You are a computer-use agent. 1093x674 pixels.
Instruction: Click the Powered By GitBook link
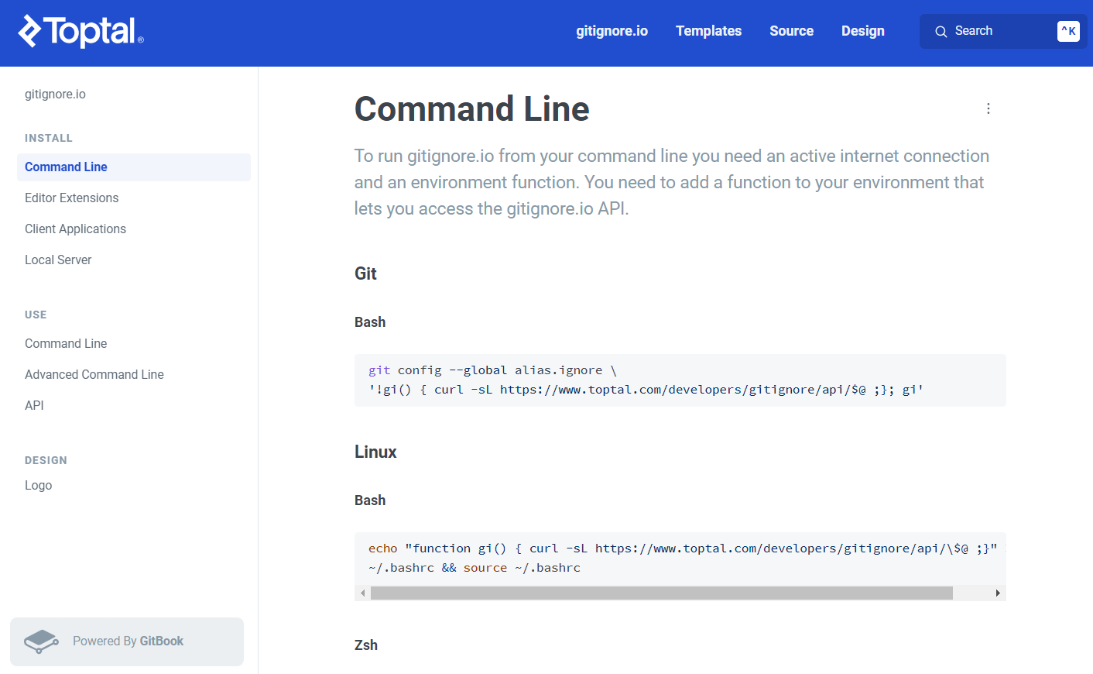point(127,641)
